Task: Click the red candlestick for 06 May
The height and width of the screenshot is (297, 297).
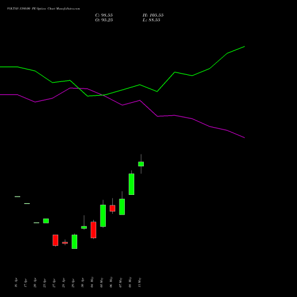Action: click(x=112, y=208)
